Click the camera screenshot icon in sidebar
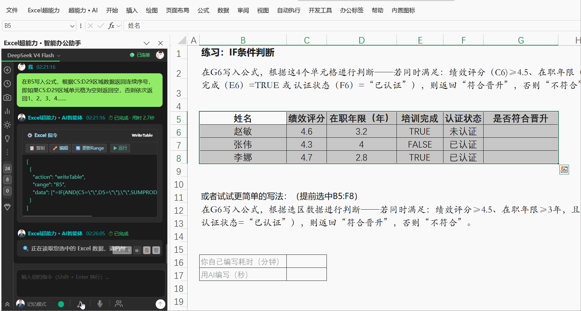The width and height of the screenshot is (581, 311). [x=7, y=97]
